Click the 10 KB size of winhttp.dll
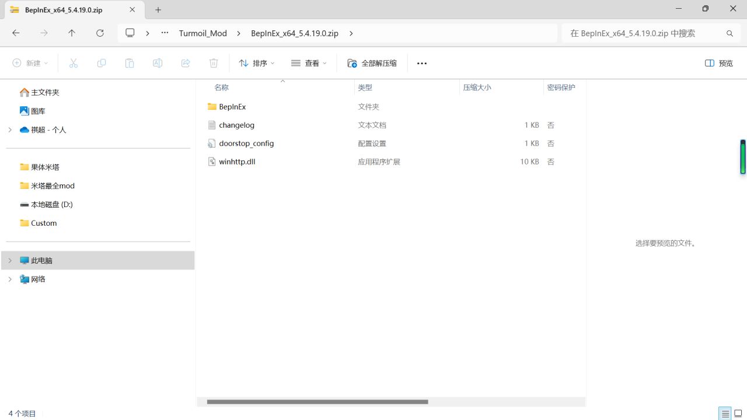747x420 pixels. point(530,162)
